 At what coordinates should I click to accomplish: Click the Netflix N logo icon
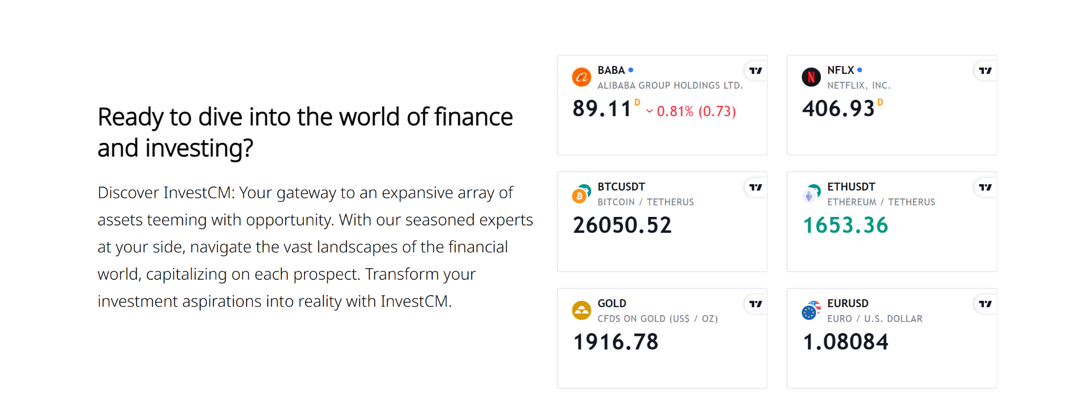click(x=811, y=77)
